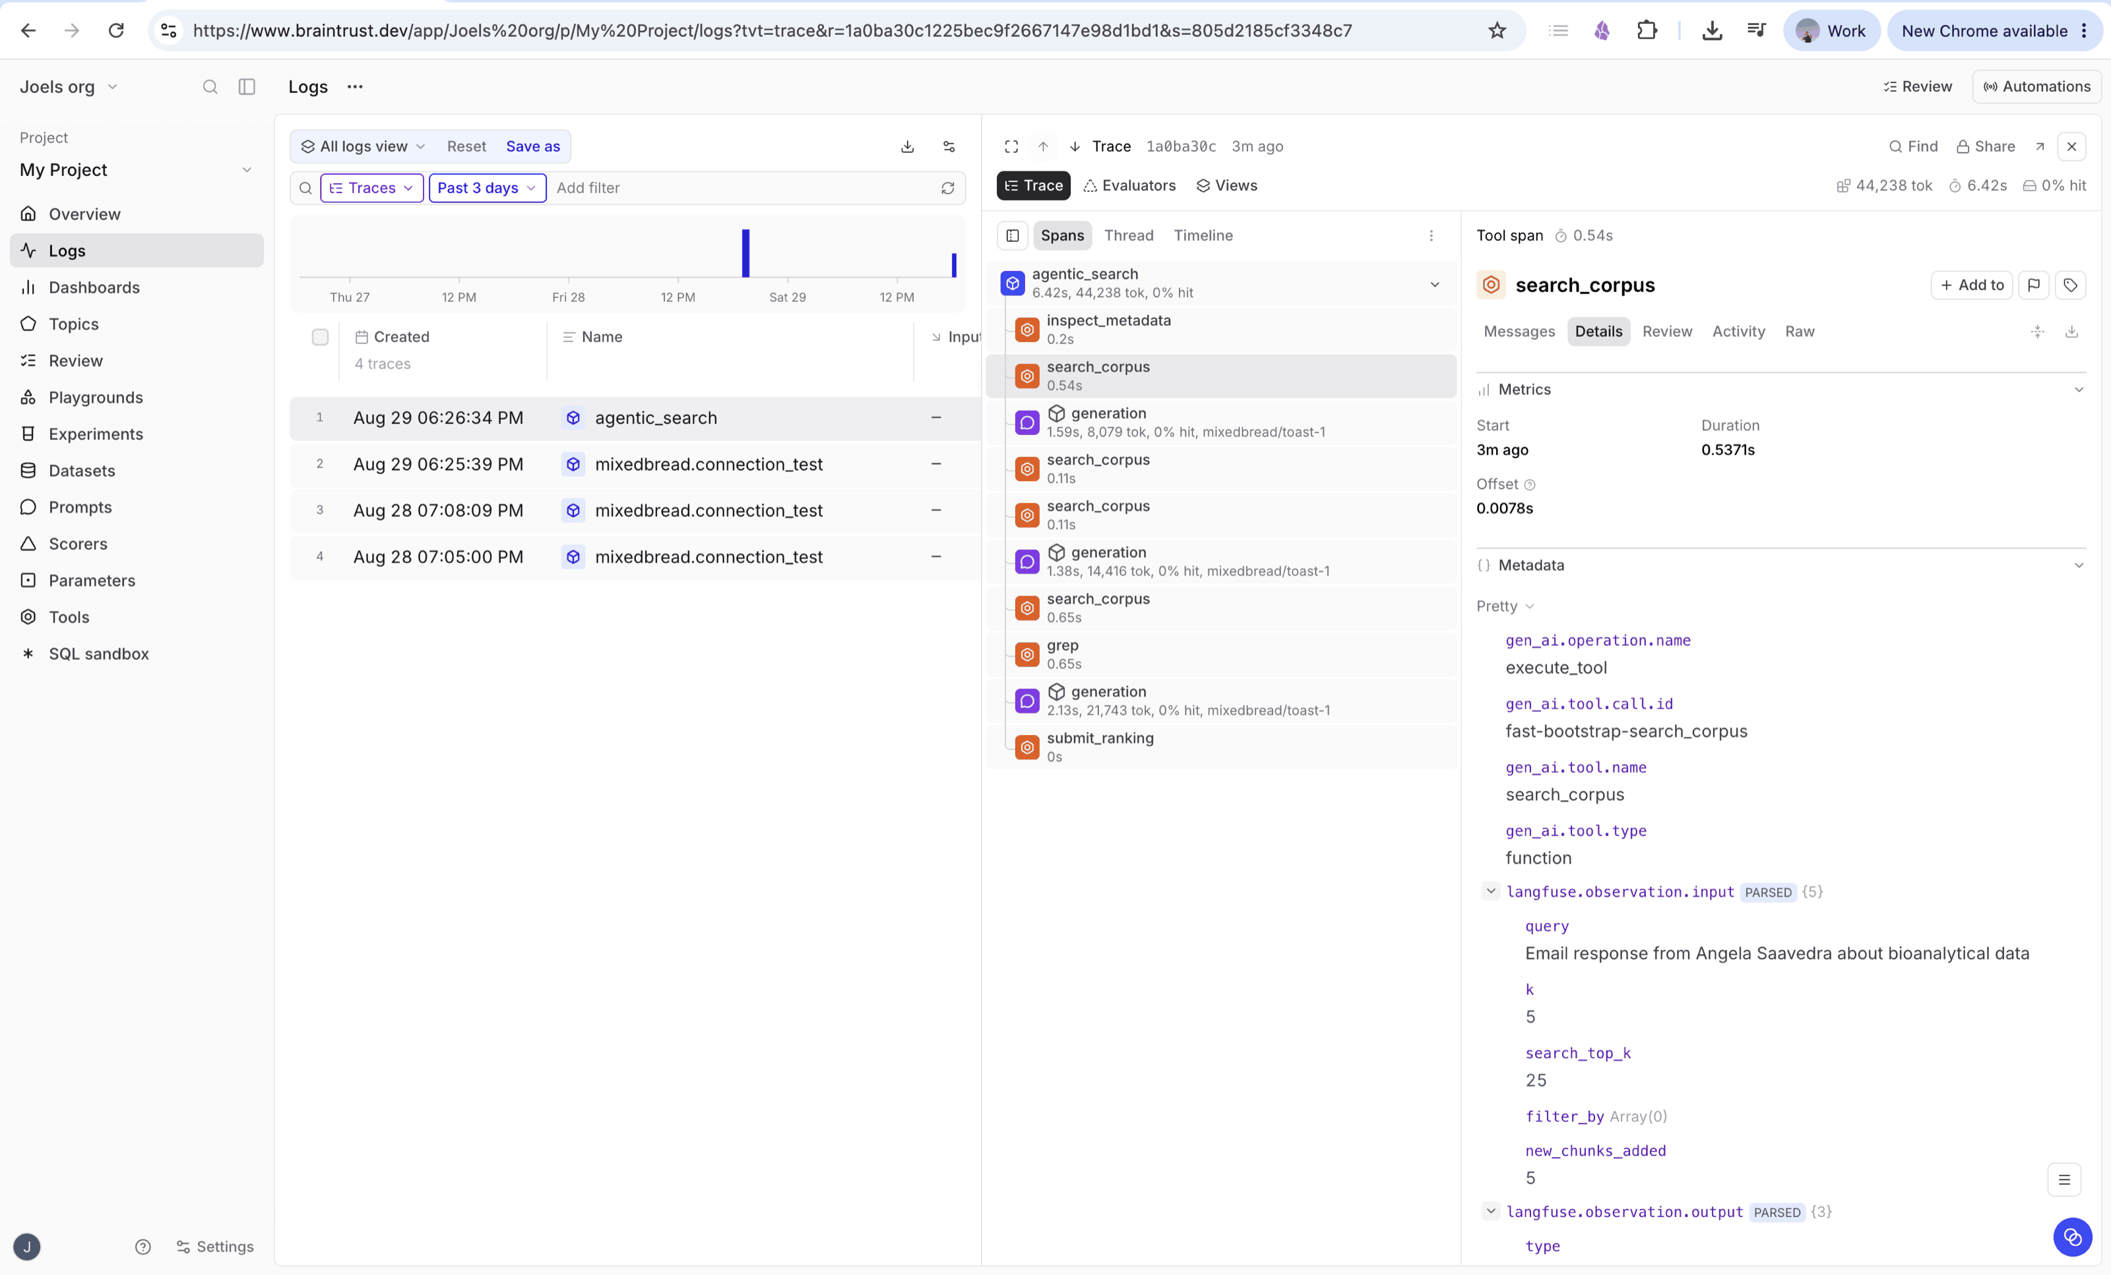
Task: Bookmark page with Chrome star icon
Action: [x=1497, y=31]
